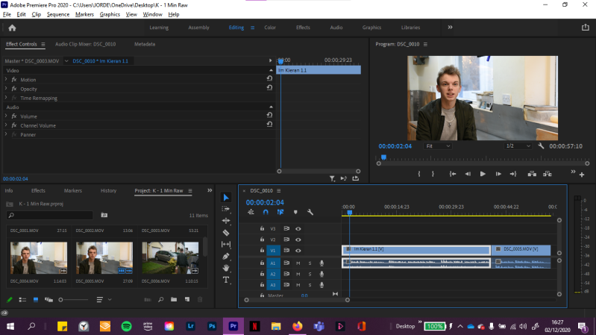Open timeline display settings wrench
The width and height of the screenshot is (596, 335).
click(x=310, y=212)
